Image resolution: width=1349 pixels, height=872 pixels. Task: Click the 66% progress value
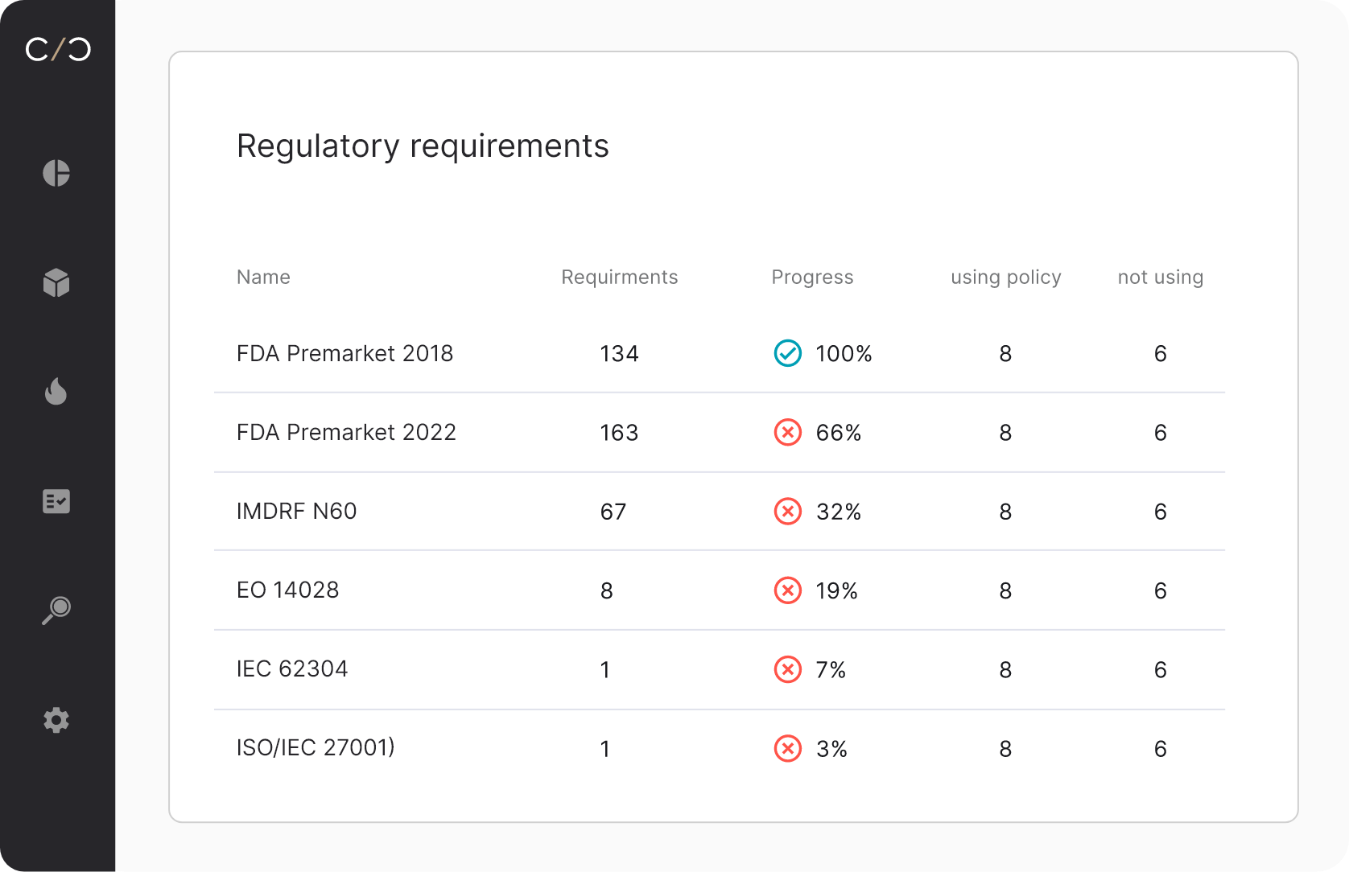pos(839,433)
